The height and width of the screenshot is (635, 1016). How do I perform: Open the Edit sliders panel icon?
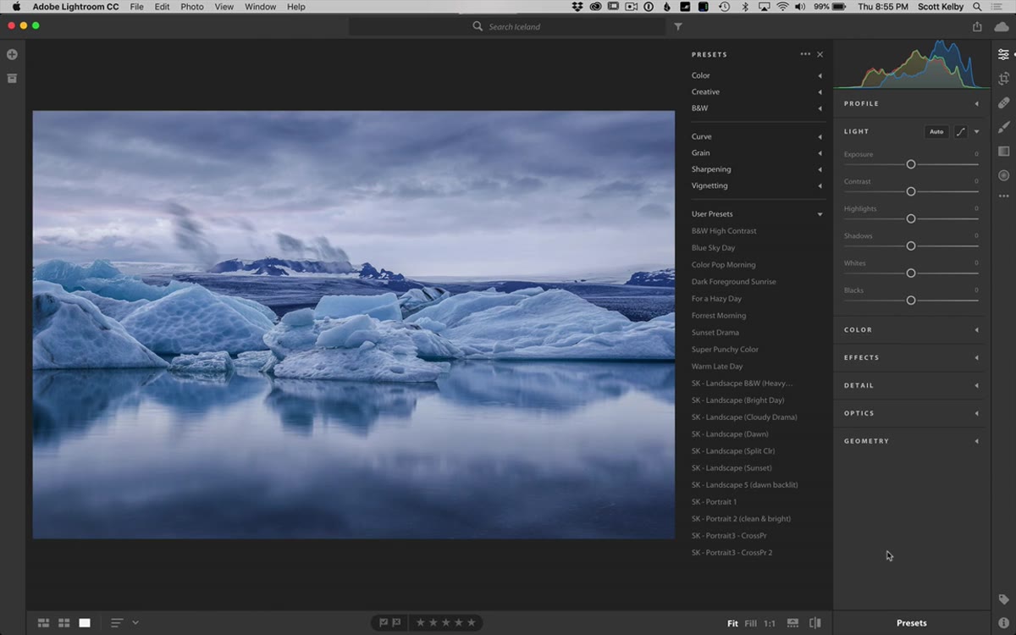(1003, 54)
